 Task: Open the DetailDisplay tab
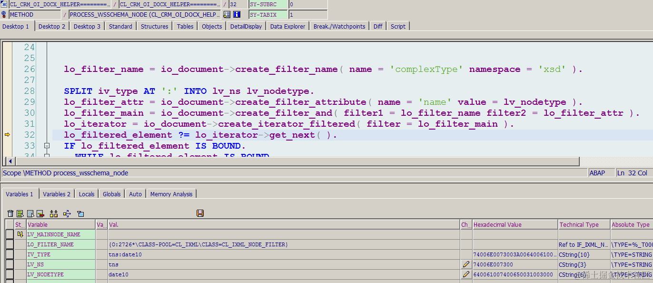(x=246, y=26)
